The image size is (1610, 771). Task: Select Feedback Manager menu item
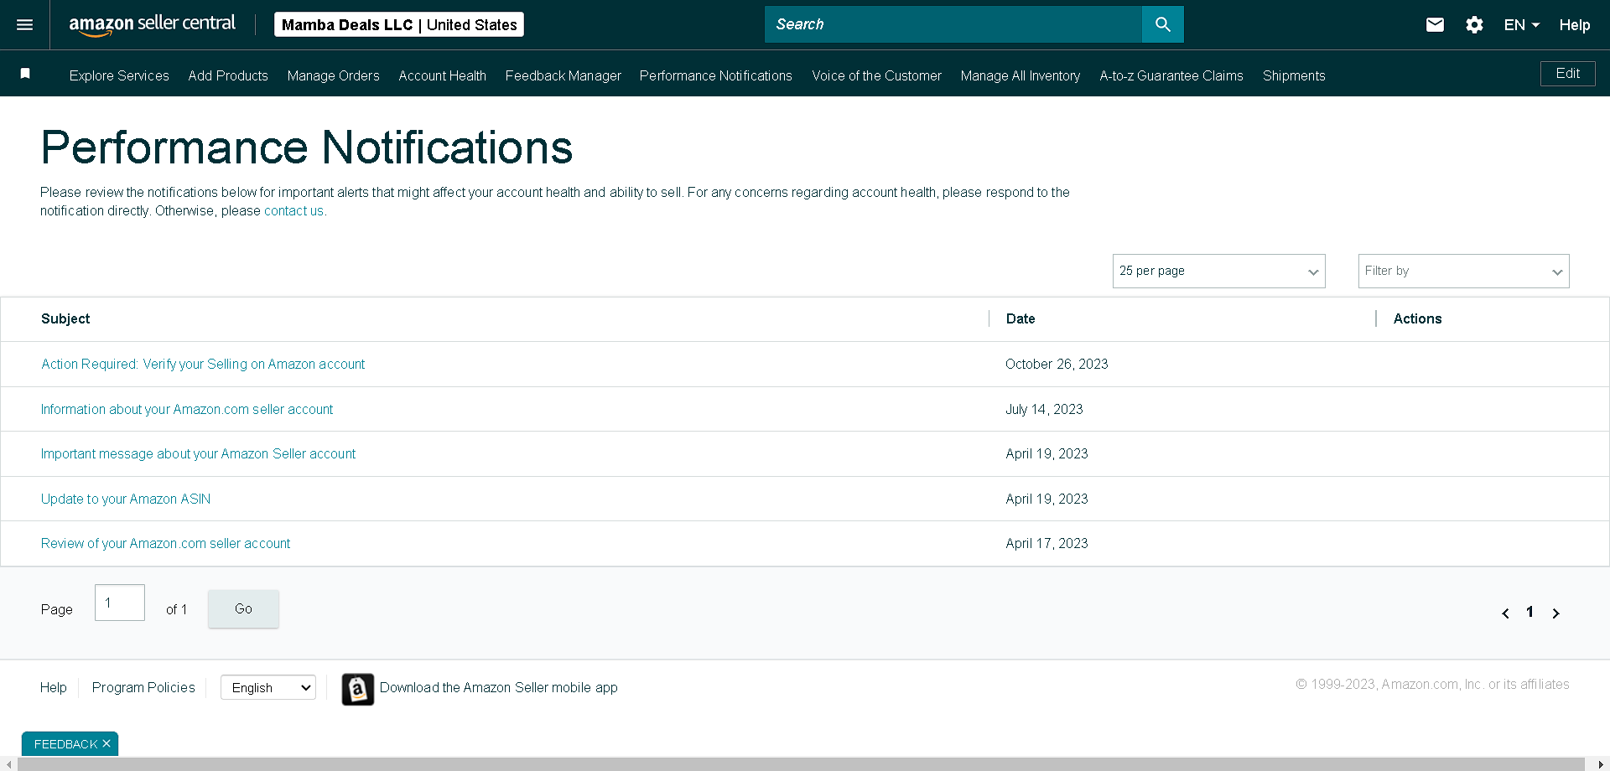click(563, 75)
